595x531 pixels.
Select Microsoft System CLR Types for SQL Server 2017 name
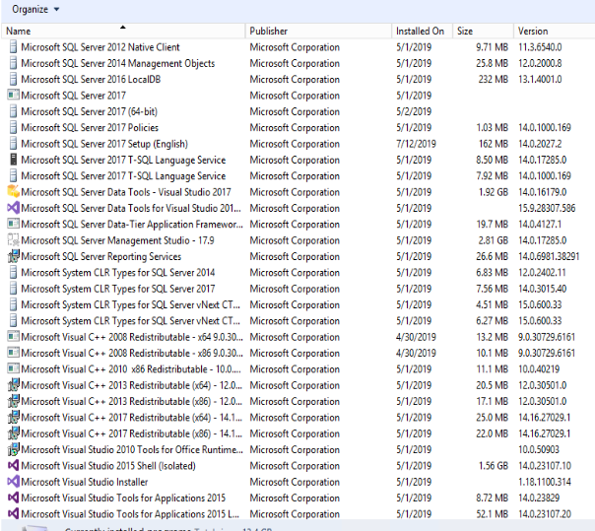[118, 289]
